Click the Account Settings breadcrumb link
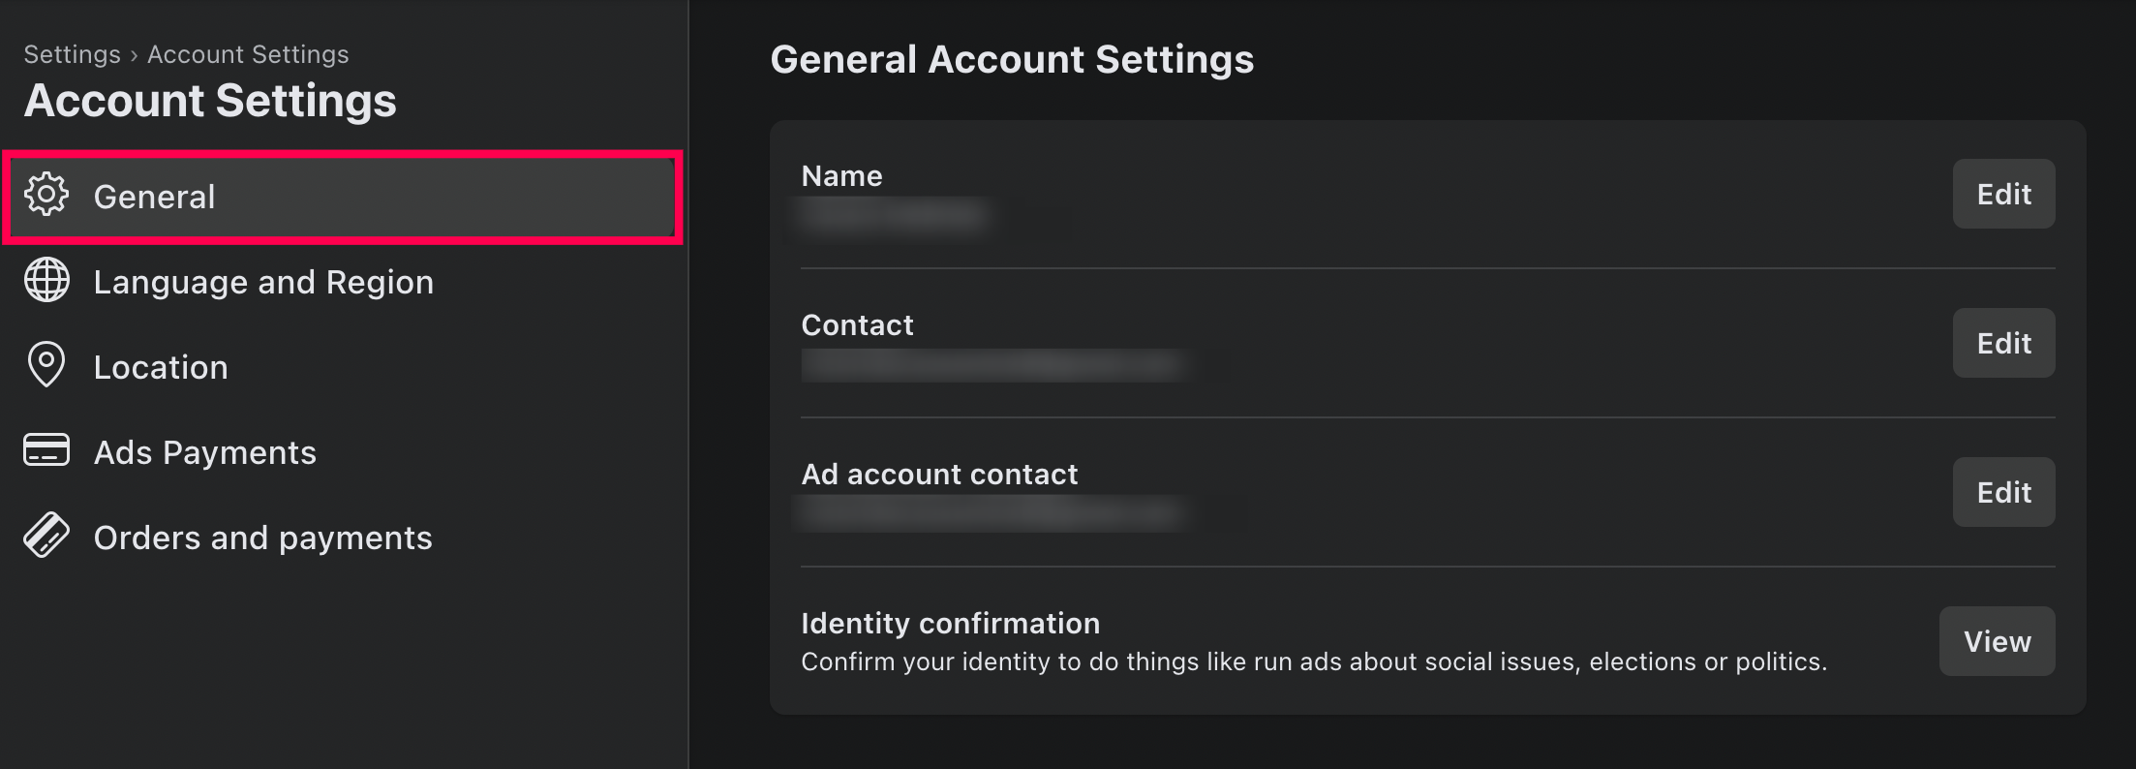This screenshot has height=769, width=2136. (x=248, y=54)
